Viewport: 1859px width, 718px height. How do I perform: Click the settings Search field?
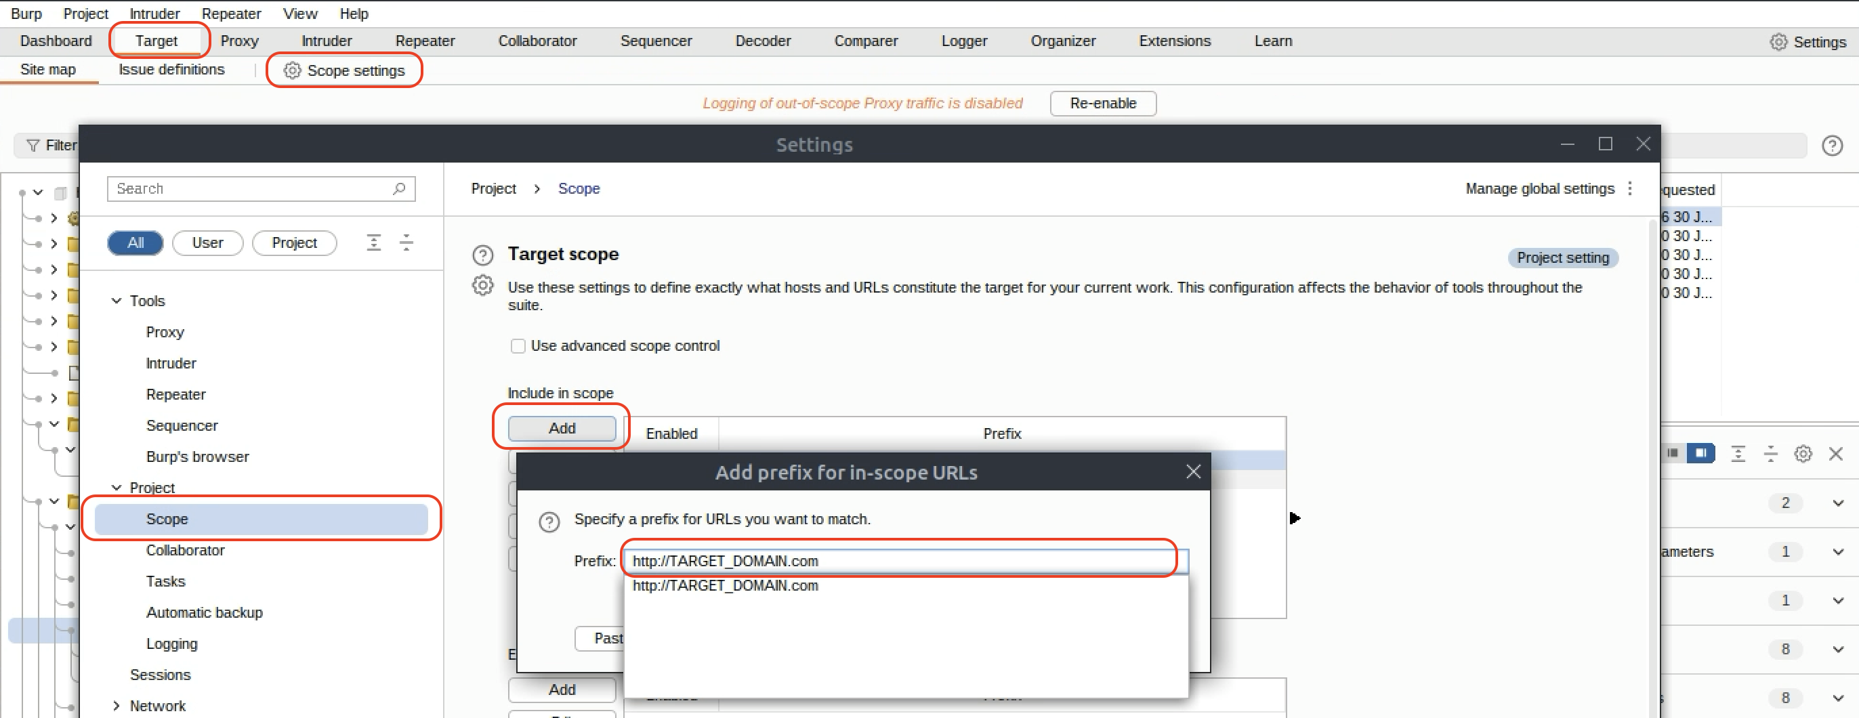pos(262,189)
